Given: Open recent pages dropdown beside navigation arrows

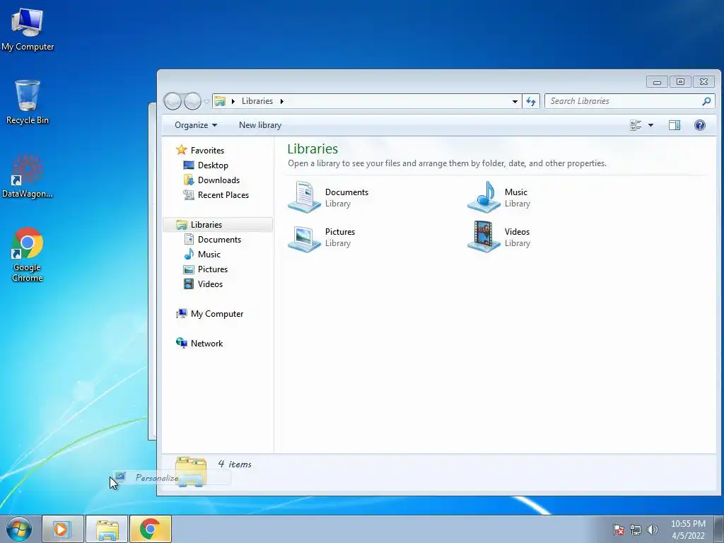Looking at the screenshot, I should tap(207, 102).
